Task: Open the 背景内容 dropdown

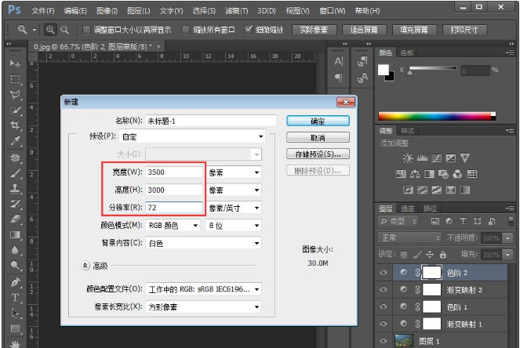Action: (204, 243)
